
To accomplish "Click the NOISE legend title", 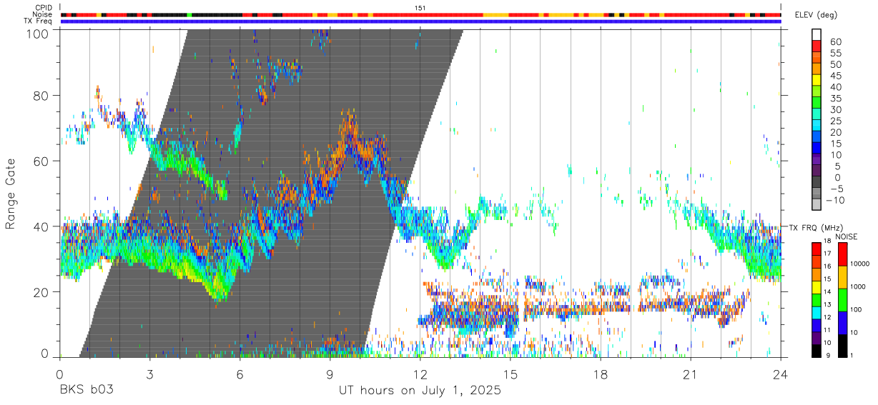I will [x=846, y=236].
